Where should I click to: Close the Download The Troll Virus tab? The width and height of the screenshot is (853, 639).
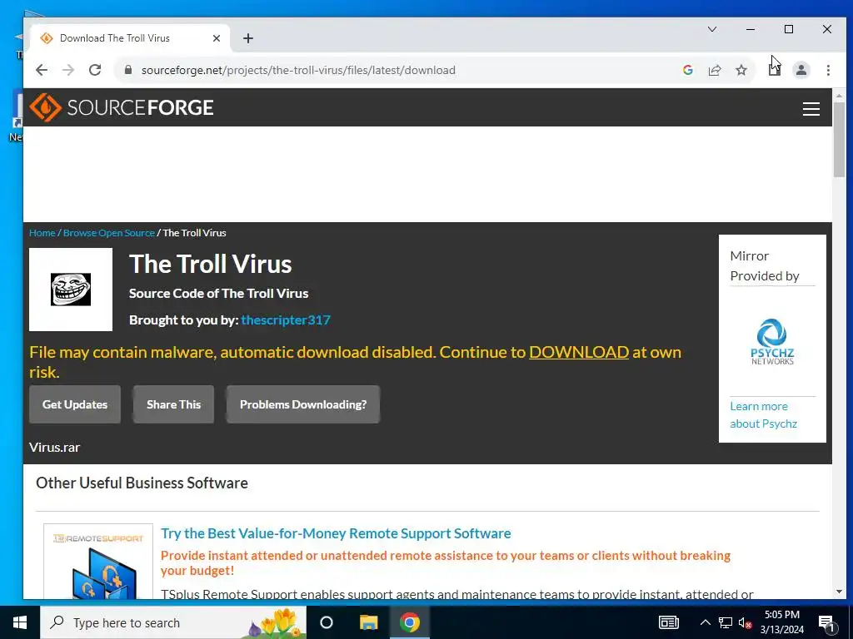[217, 38]
